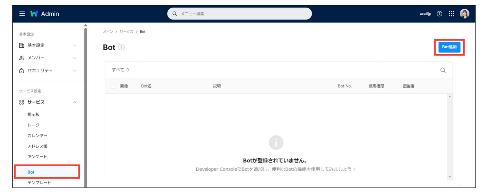
Task: Click the sidebar vertical scrollbar
Action: pyautogui.click(x=86, y=103)
